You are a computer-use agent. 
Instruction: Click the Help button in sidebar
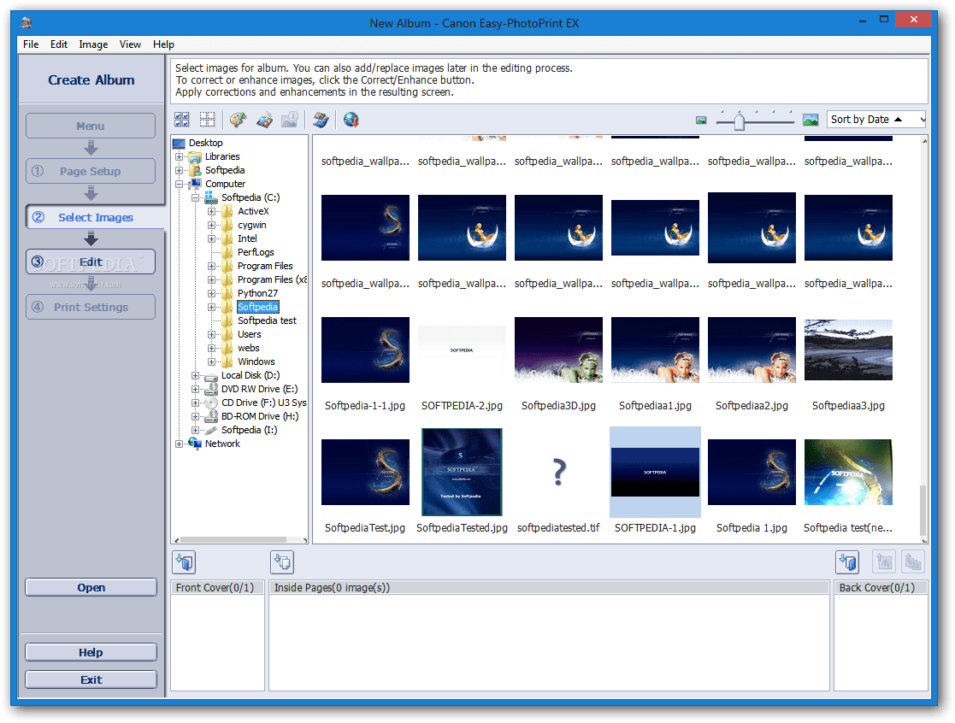[x=91, y=652]
